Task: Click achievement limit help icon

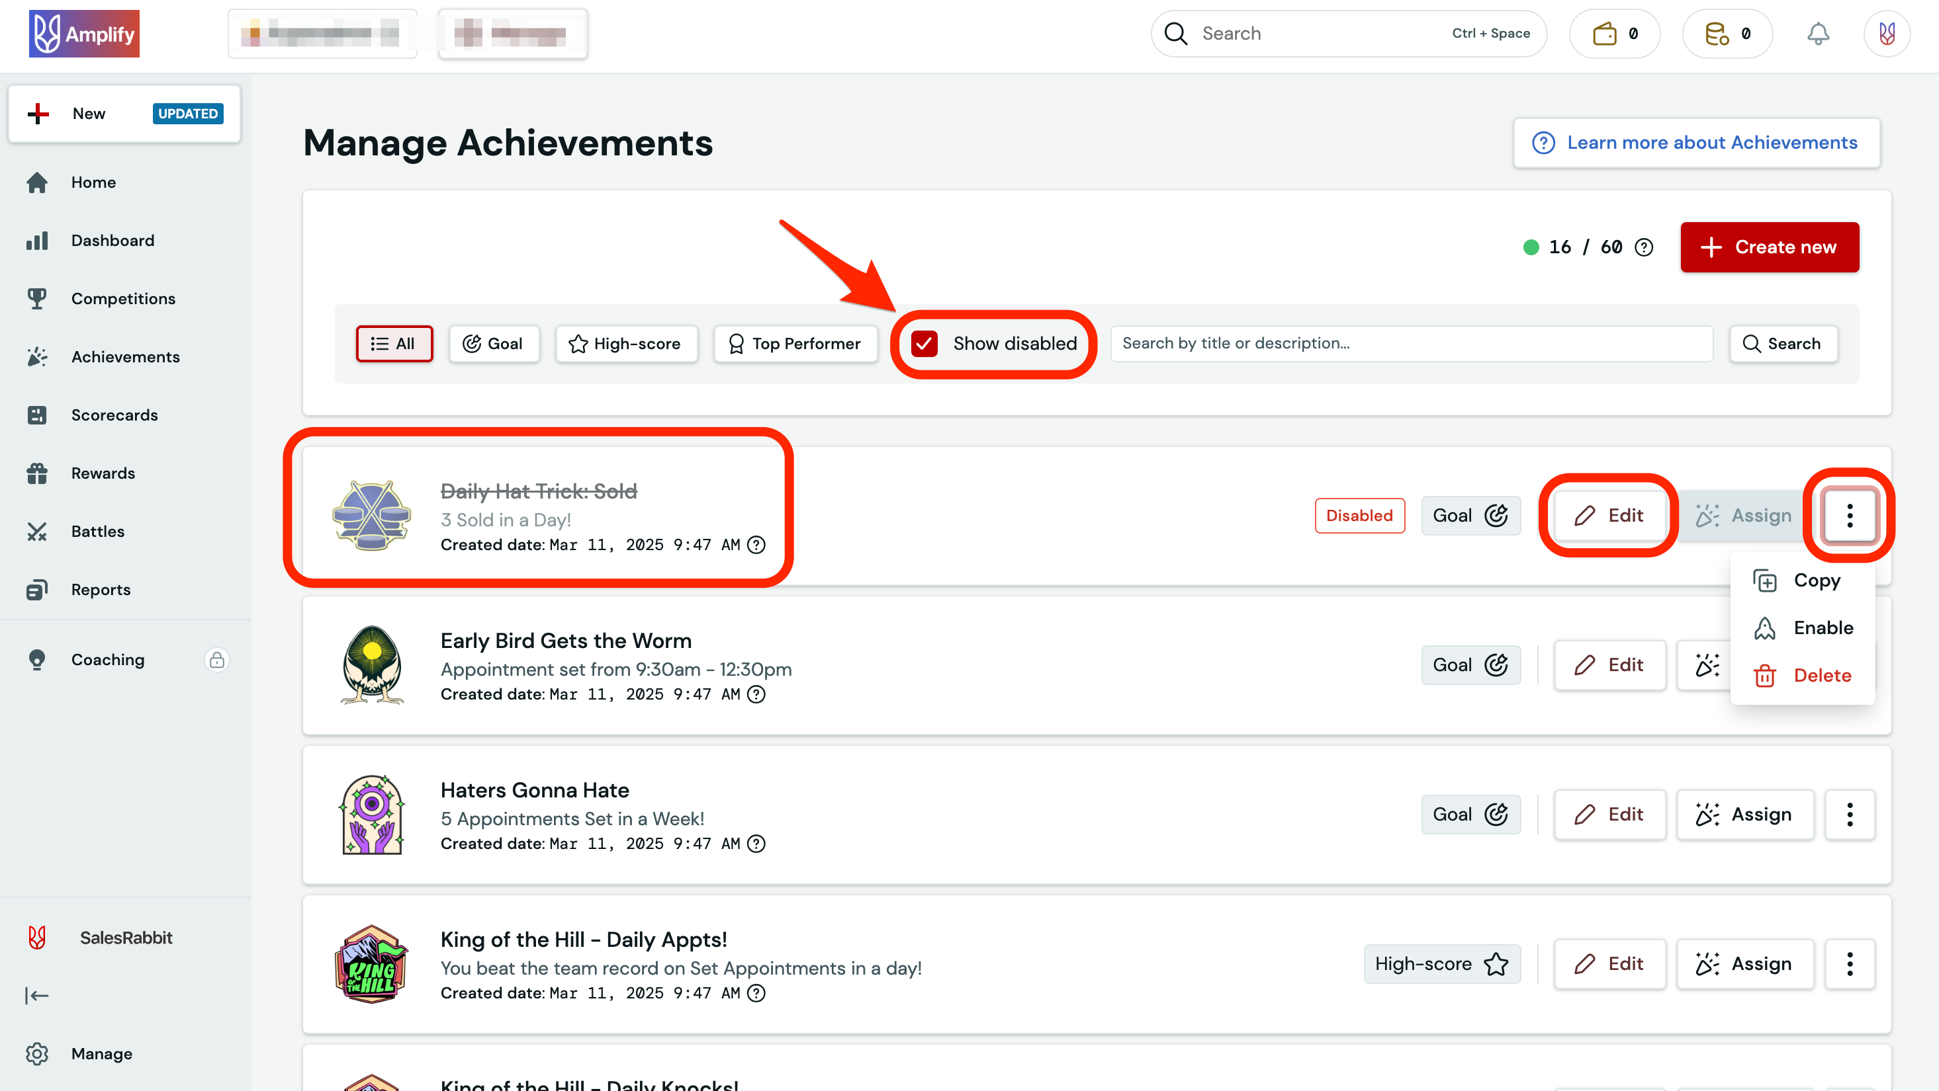Action: point(1644,247)
